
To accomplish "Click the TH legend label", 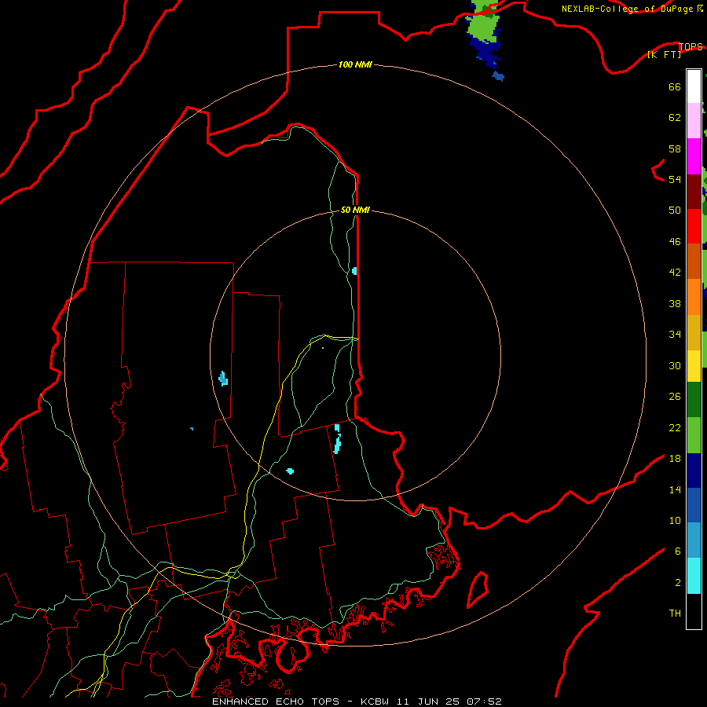I will 675,614.
